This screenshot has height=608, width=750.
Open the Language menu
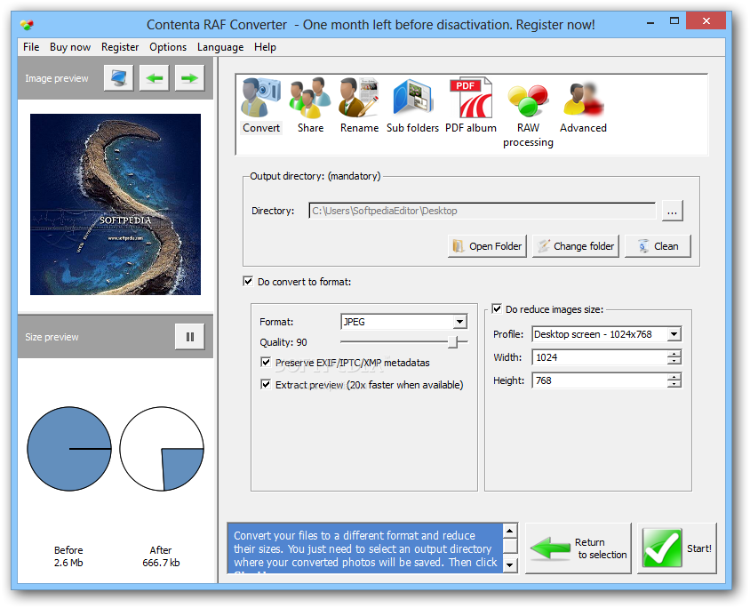click(x=220, y=47)
